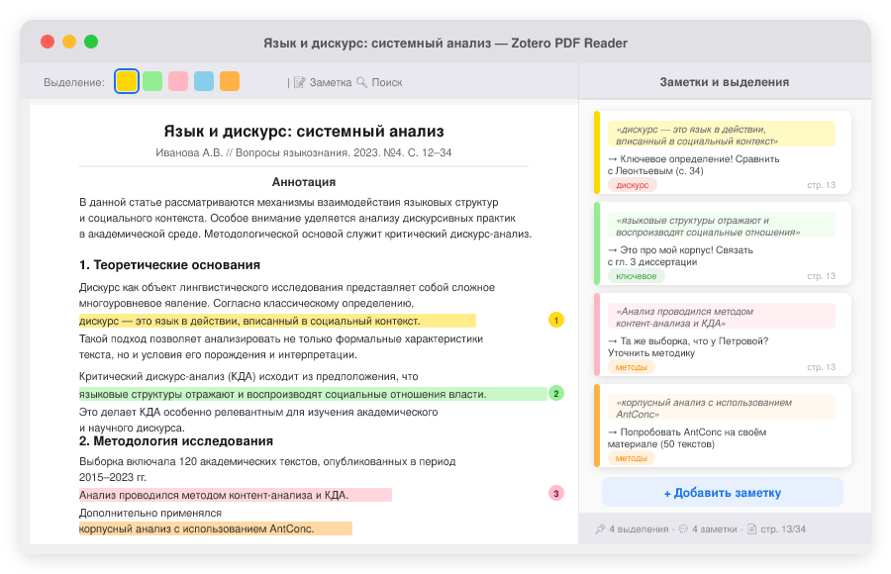Viewport: 891px width, 574px height.
Task: Click yellow highlighted sentence in document
Action: [x=277, y=321]
